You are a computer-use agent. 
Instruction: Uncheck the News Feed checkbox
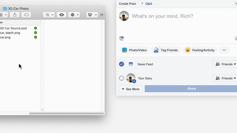121,64
